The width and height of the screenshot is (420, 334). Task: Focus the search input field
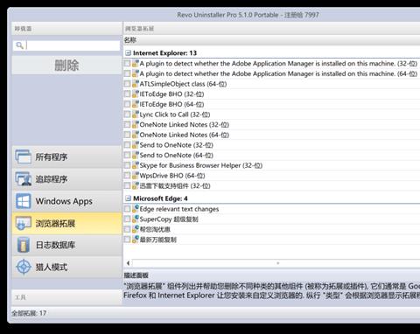pos(73,45)
